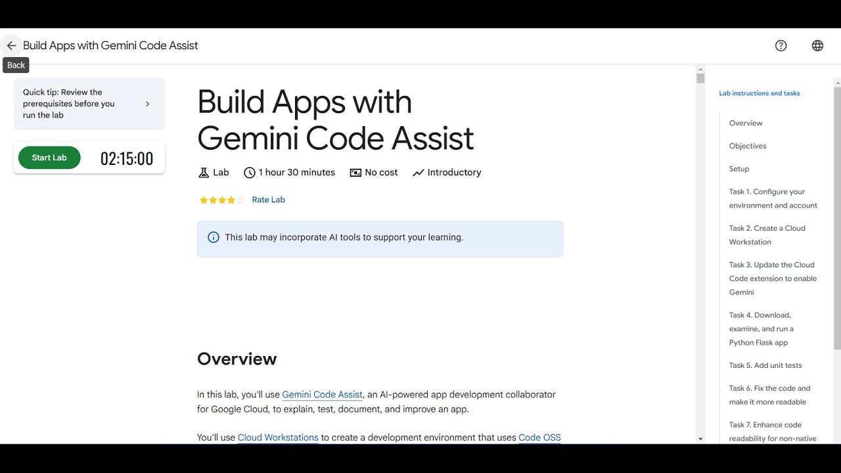Open the language globe icon

pyautogui.click(x=817, y=45)
